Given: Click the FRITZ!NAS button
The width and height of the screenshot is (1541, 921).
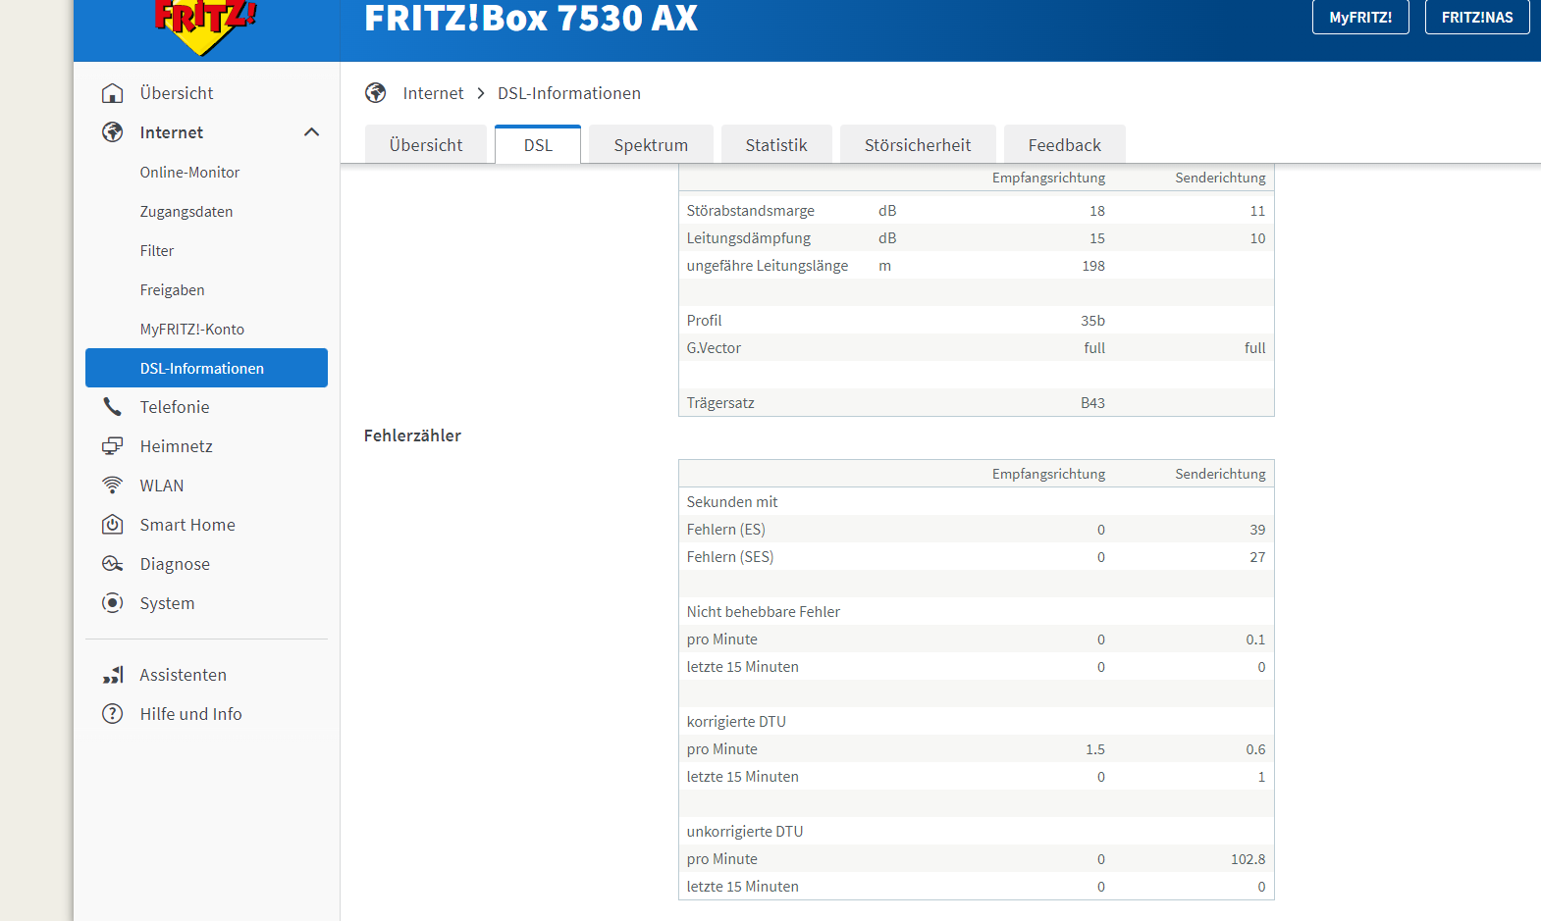Looking at the screenshot, I should 1477,17.
